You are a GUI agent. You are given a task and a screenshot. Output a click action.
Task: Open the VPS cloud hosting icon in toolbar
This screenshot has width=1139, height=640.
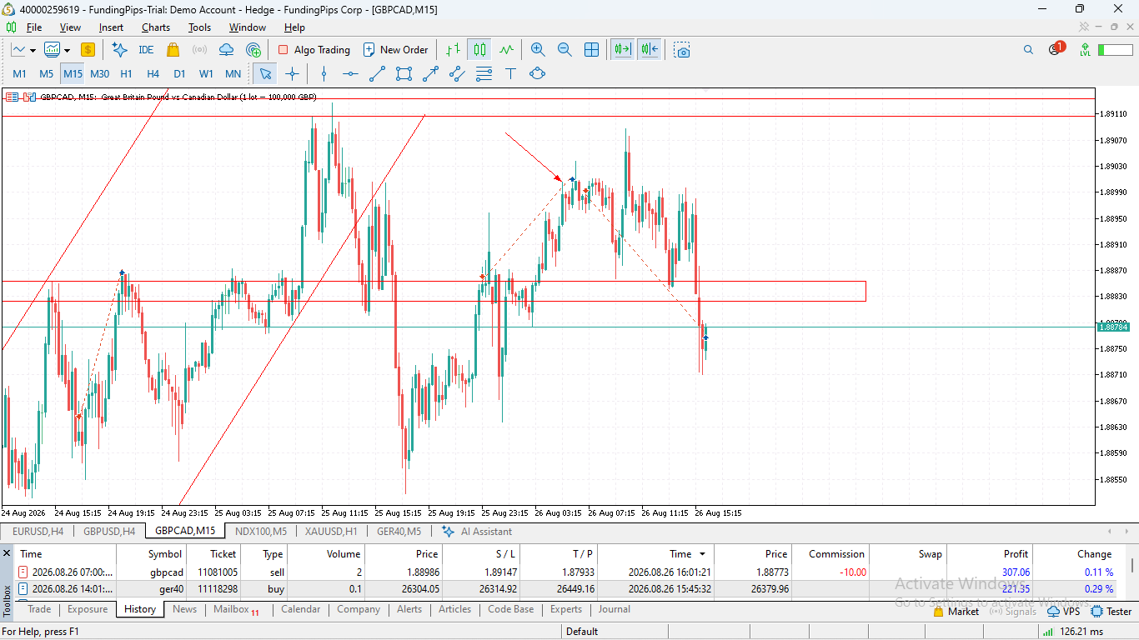click(226, 50)
